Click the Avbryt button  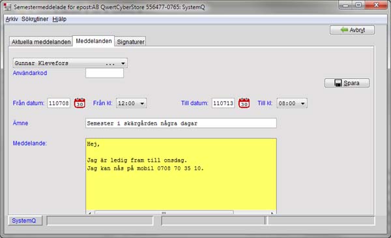tap(352, 30)
